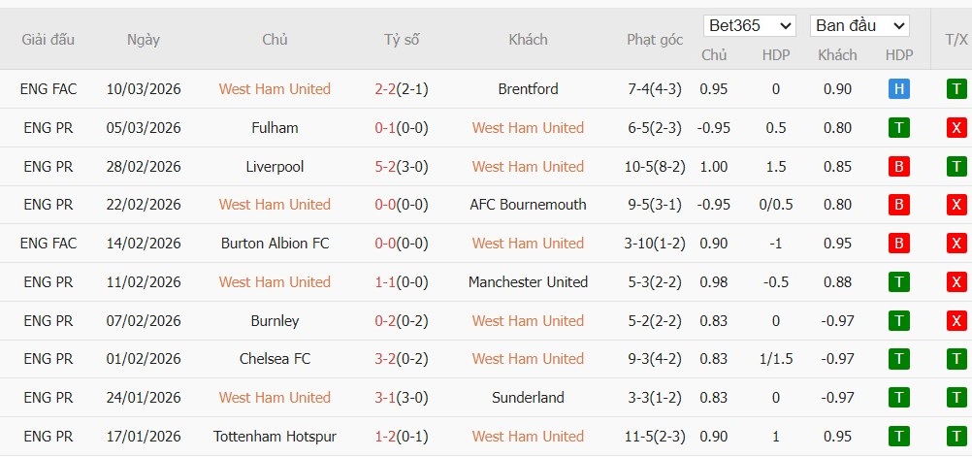Click the Tỷ số column header
The height and width of the screenshot is (457, 972).
[x=402, y=40]
